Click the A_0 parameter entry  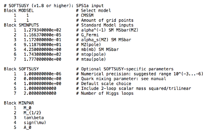coord(28,127)
